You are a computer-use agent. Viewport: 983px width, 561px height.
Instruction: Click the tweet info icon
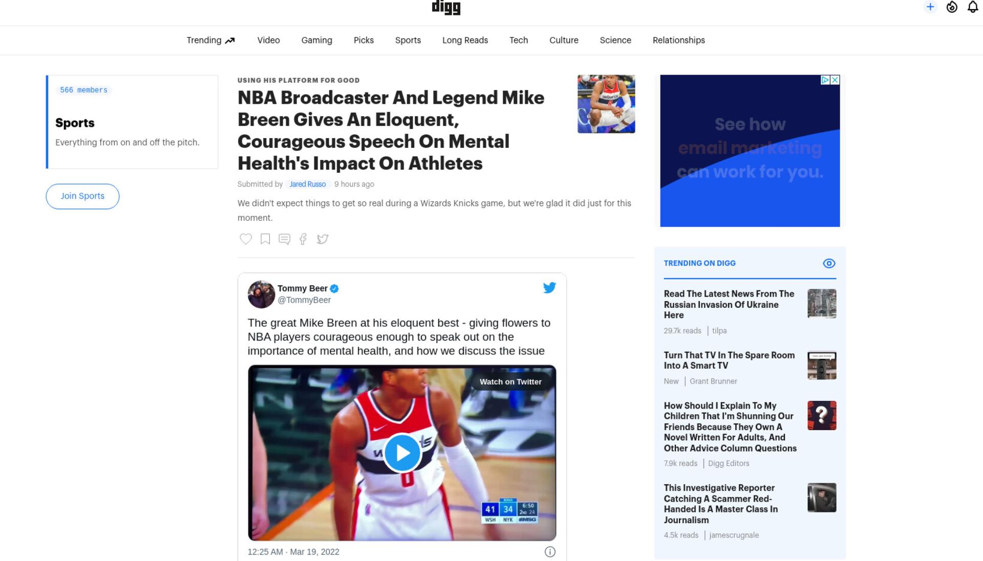click(x=550, y=552)
